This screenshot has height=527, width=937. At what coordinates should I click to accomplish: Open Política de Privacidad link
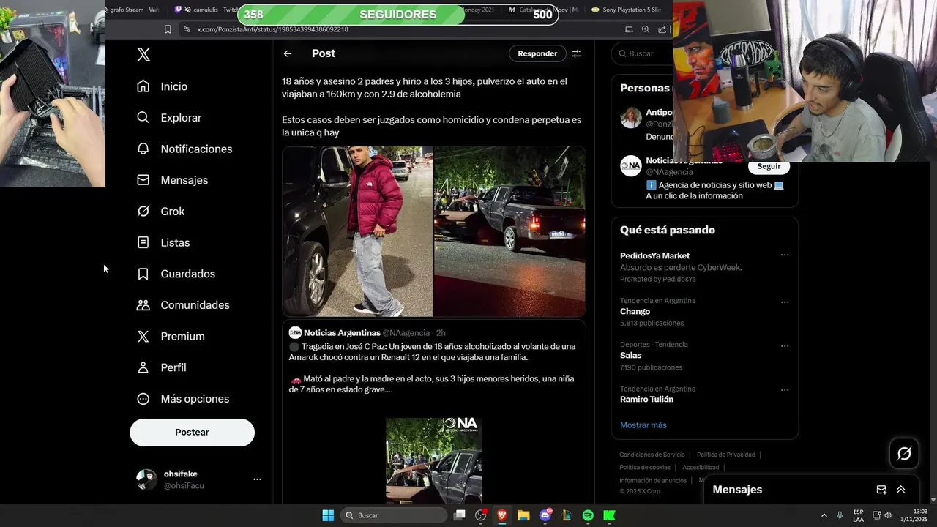click(x=725, y=455)
